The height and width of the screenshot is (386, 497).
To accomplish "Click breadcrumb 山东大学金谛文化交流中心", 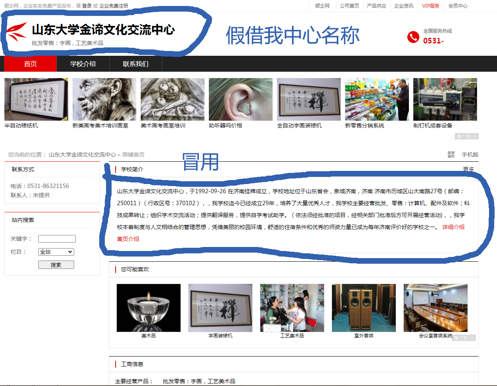I will coord(83,155).
